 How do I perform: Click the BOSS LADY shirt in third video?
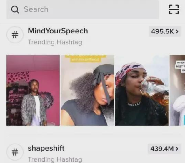[135, 104]
